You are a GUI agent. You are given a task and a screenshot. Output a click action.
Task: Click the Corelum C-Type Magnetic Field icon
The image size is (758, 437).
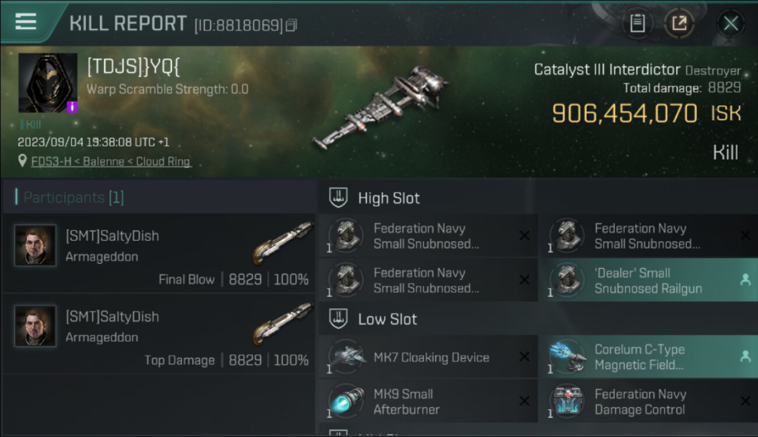point(567,357)
